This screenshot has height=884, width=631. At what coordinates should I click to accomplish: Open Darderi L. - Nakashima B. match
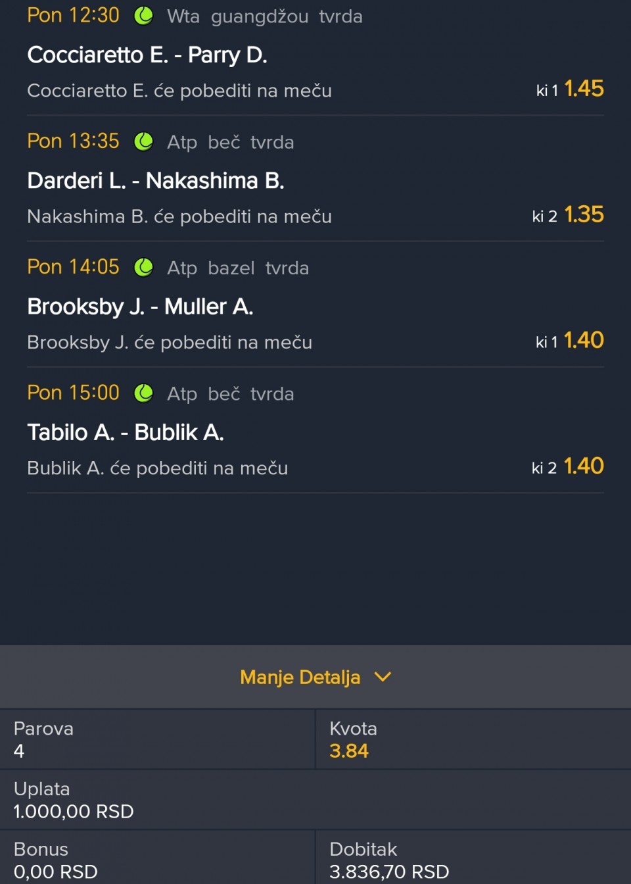point(156,181)
